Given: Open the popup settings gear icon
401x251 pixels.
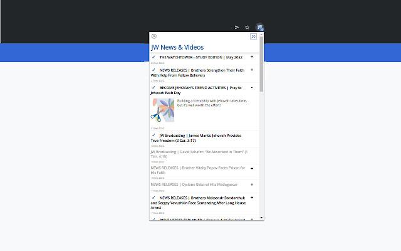Looking at the screenshot, I should point(154,36).
